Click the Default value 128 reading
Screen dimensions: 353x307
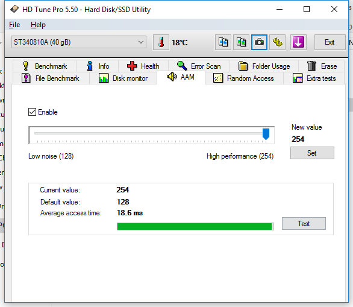pos(123,201)
